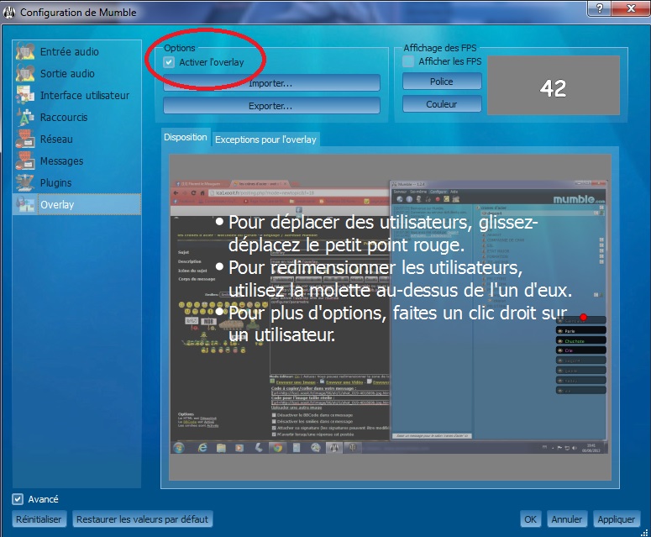Click the window resize grip corner
The height and width of the screenshot is (537, 651).
[645, 532]
